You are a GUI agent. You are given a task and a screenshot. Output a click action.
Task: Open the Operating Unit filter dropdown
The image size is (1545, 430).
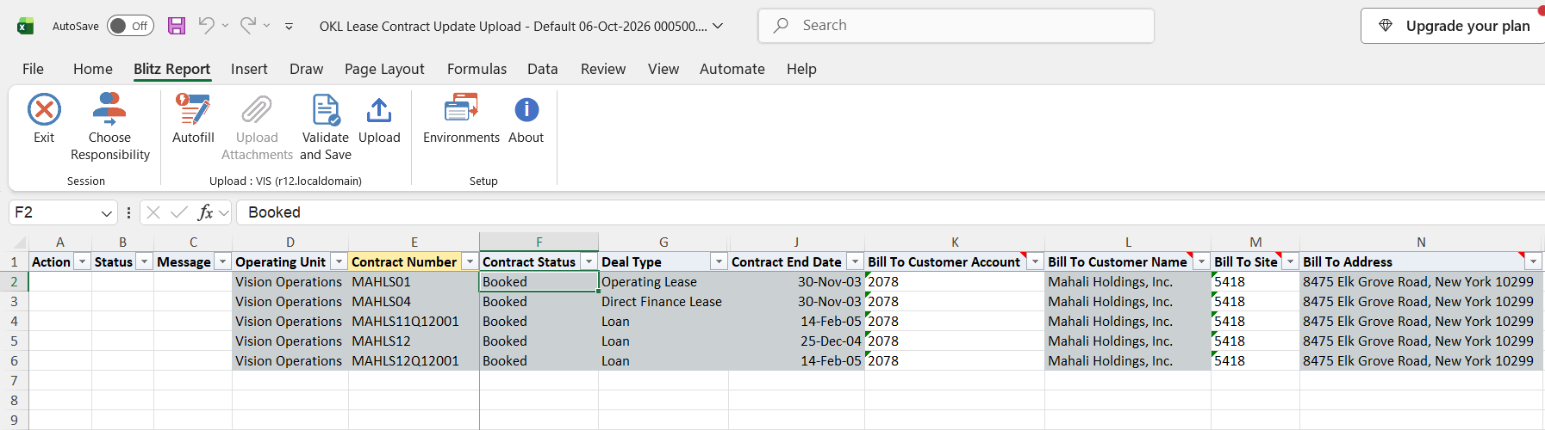(x=340, y=261)
